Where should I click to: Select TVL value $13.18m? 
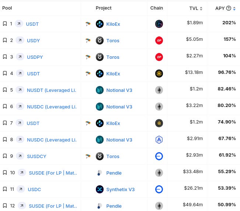pos(194,72)
